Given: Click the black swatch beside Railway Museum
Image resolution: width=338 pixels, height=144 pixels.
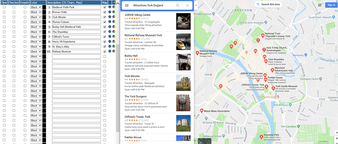Looking at the screenshot, I should point(44,51).
